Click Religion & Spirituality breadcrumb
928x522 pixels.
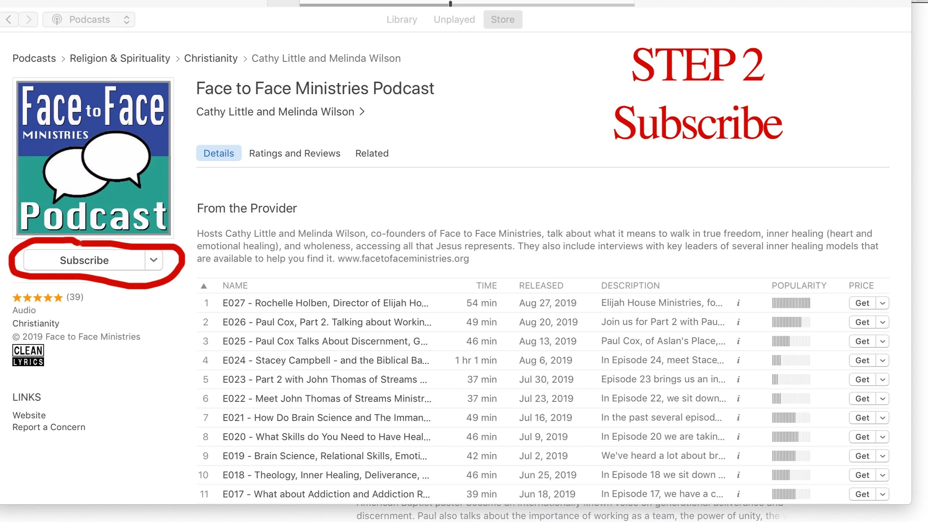(120, 58)
